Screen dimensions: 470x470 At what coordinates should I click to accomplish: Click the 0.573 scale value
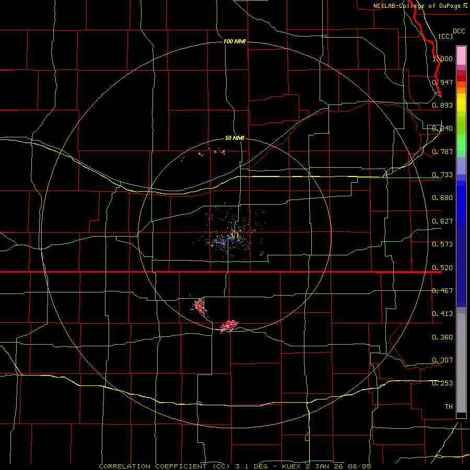pos(442,244)
